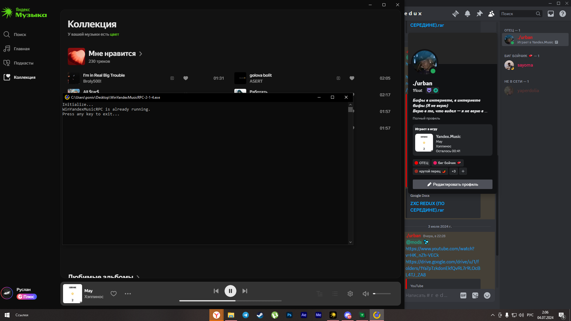Unlike the track I'm in Real Big Trouble
This screenshot has width=571, height=321.
coord(186,78)
